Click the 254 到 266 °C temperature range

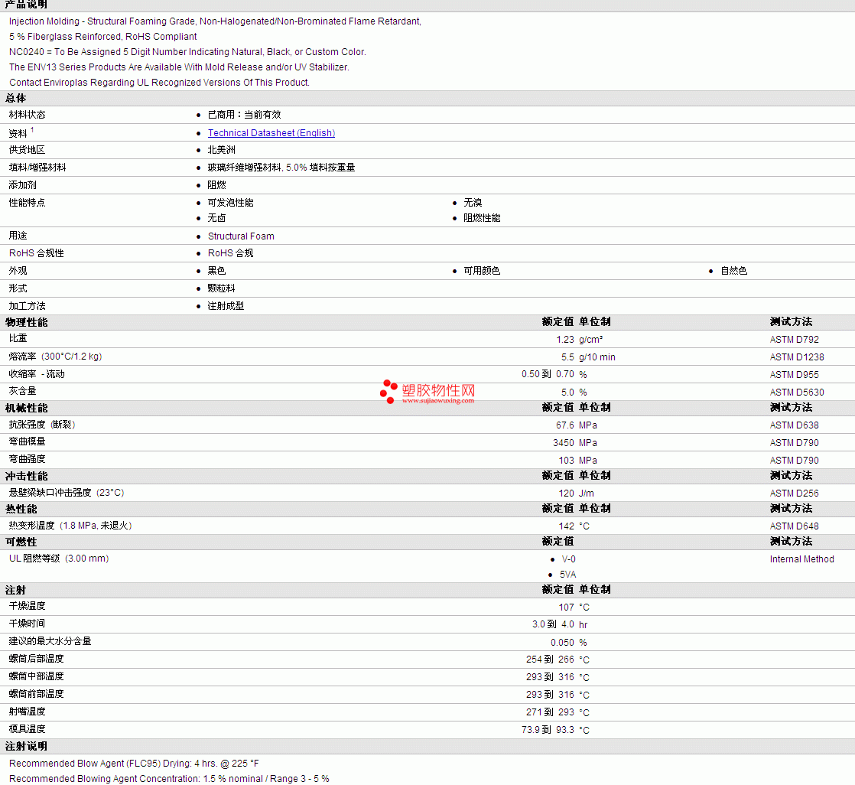click(x=558, y=660)
